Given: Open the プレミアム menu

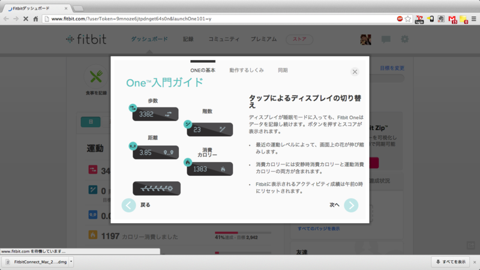Looking at the screenshot, I should 263,39.
